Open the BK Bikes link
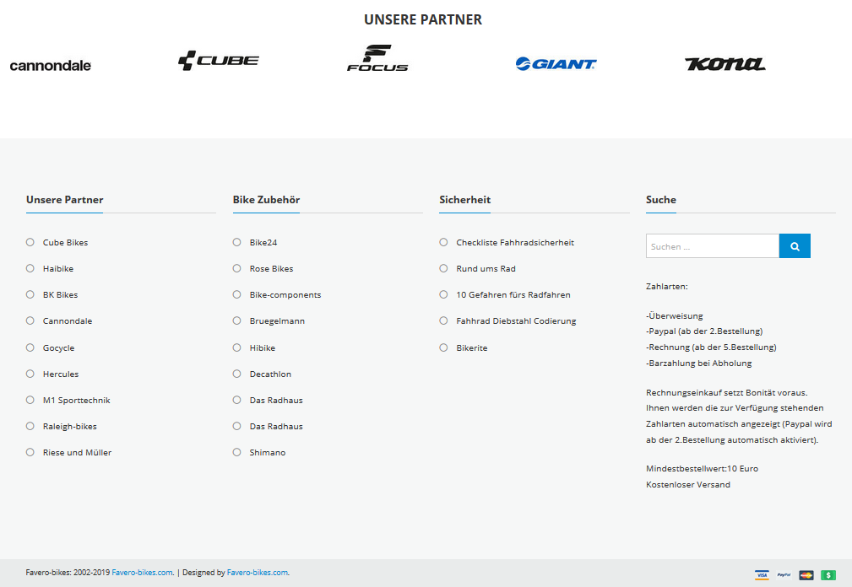 [x=60, y=294]
